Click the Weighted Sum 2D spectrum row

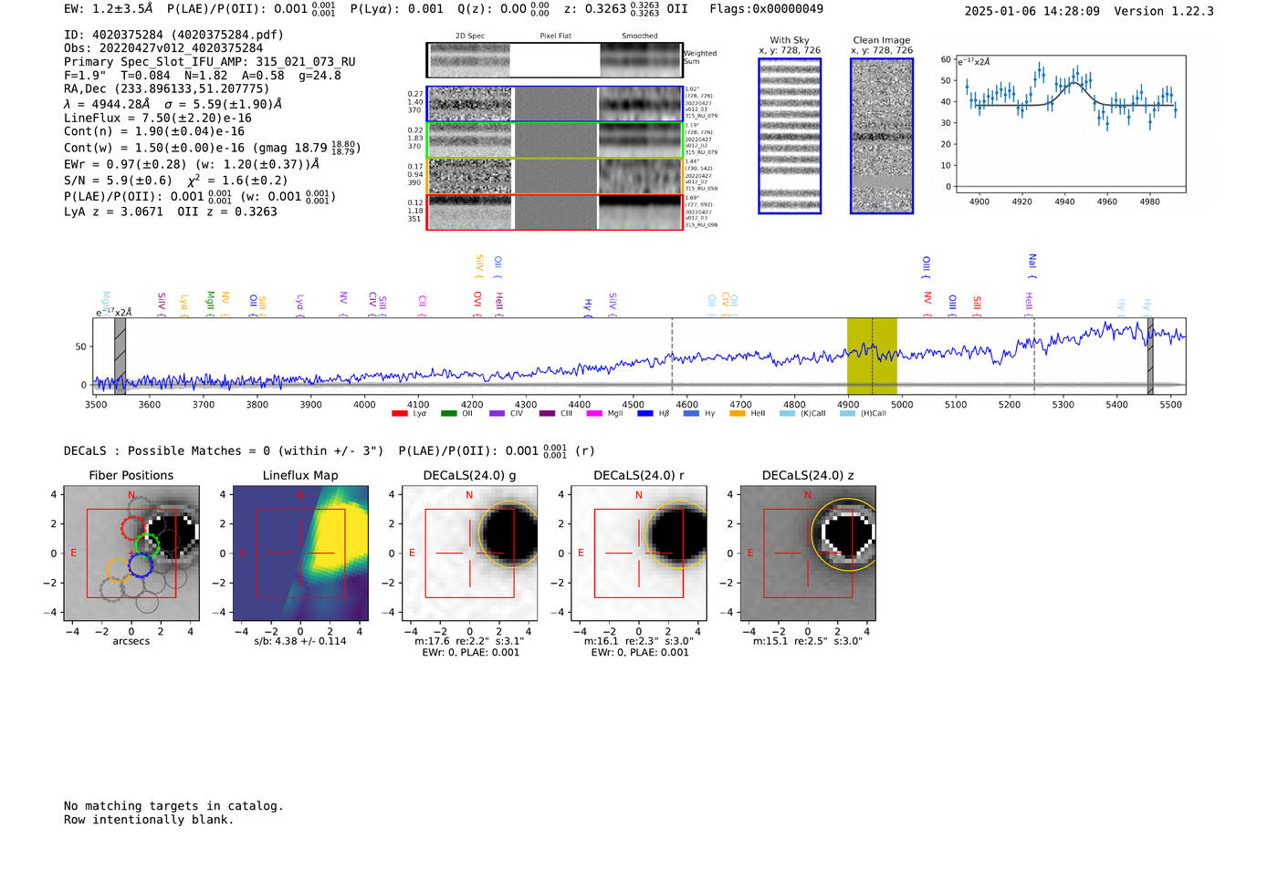click(554, 60)
